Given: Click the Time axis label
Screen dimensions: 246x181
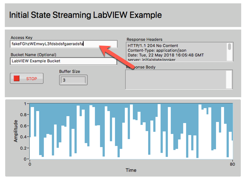Looking at the screenshot, I should pos(131,170).
